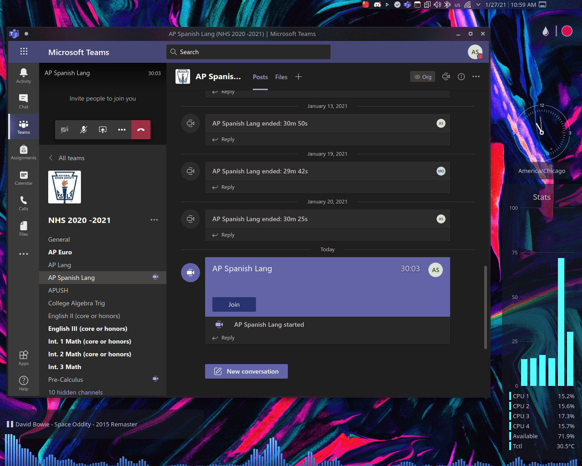Add a new tab to the channel
The height and width of the screenshot is (466, 582).
[298, 77]
